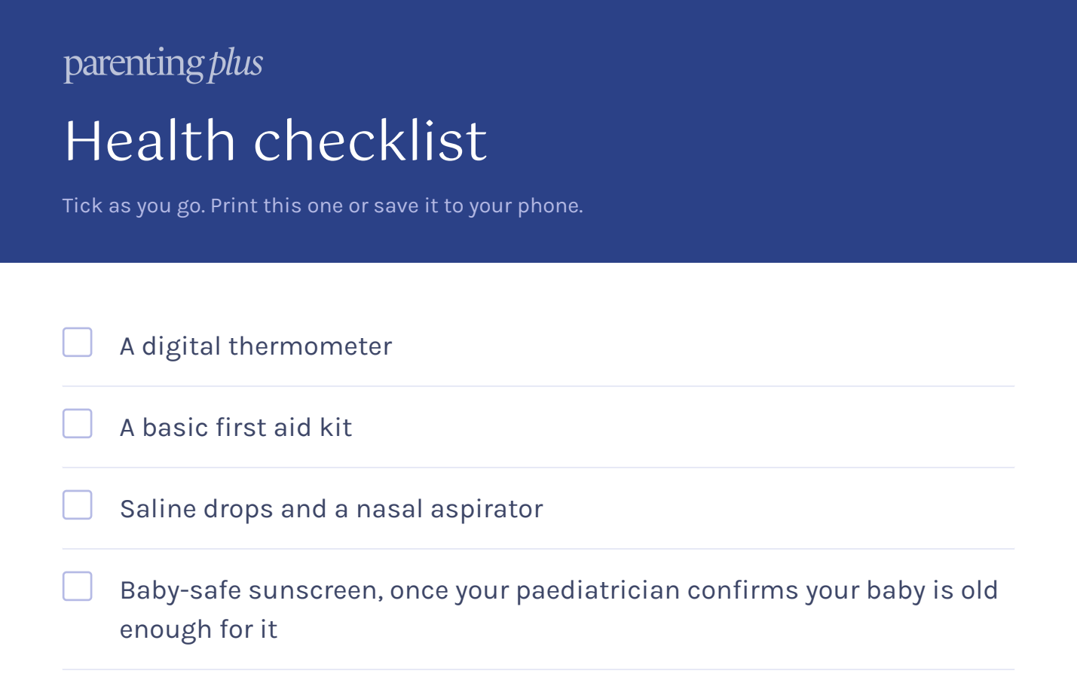
Task: Check the basic first aid kit box
Action: (x=78, y=424)
